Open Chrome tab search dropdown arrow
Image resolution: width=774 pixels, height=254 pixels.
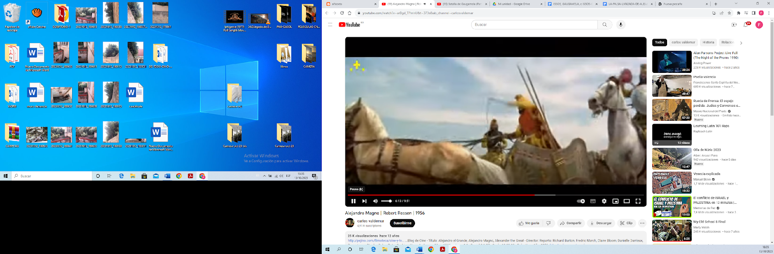(x=737, y=3)
